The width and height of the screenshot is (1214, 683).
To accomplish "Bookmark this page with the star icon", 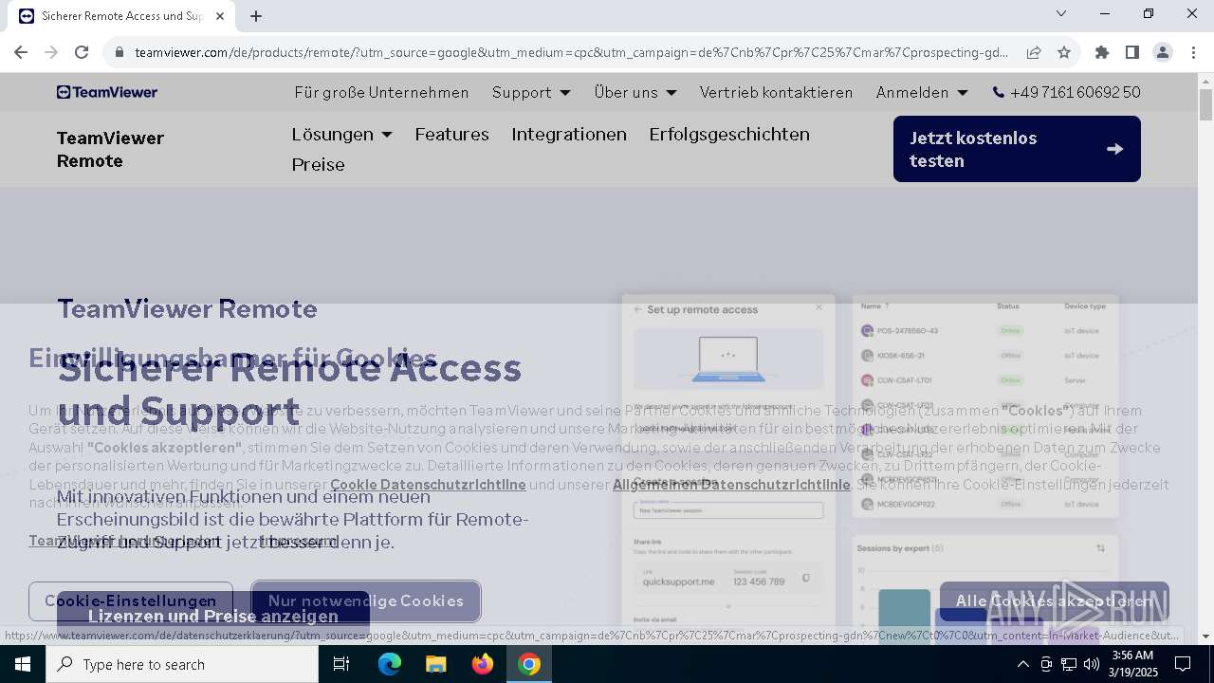I will pos(1064,52).
